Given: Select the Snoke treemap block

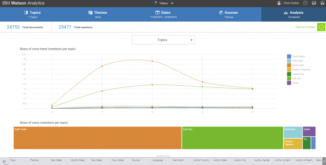Looking at the screenshot, I should point(309,132).
